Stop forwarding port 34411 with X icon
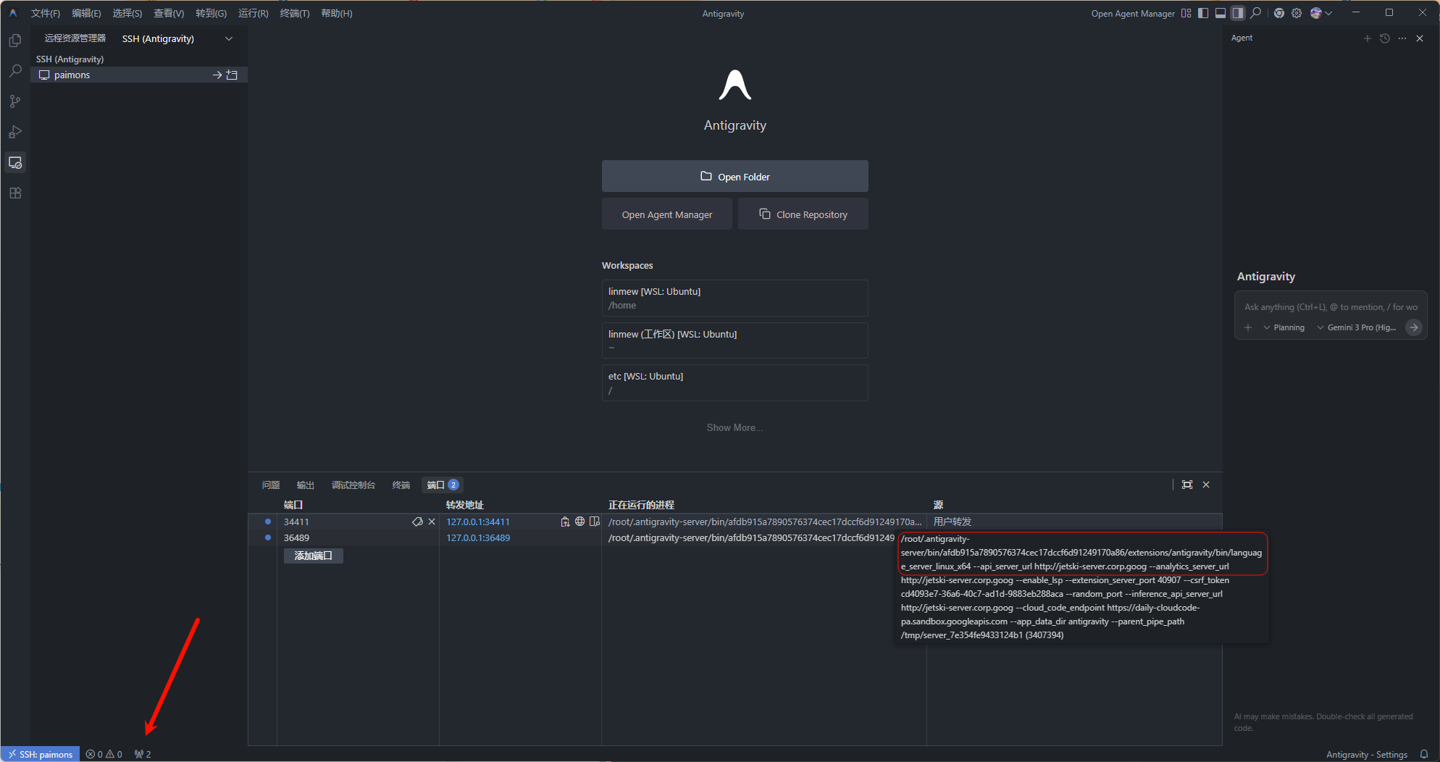 [x=432, y=522]
